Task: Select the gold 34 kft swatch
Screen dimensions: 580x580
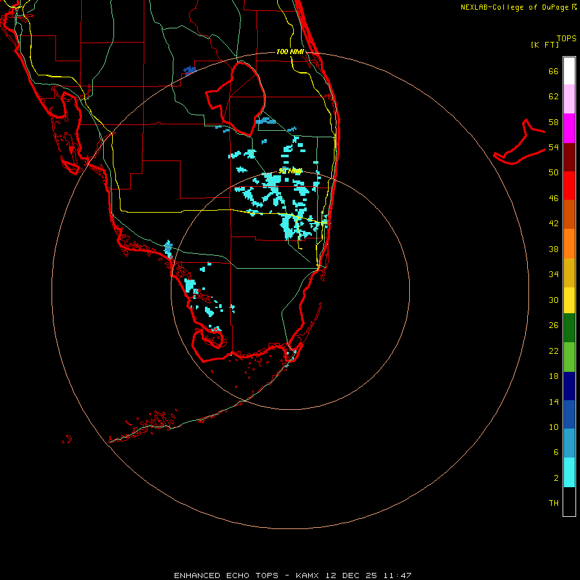Action: pos(569,273)
